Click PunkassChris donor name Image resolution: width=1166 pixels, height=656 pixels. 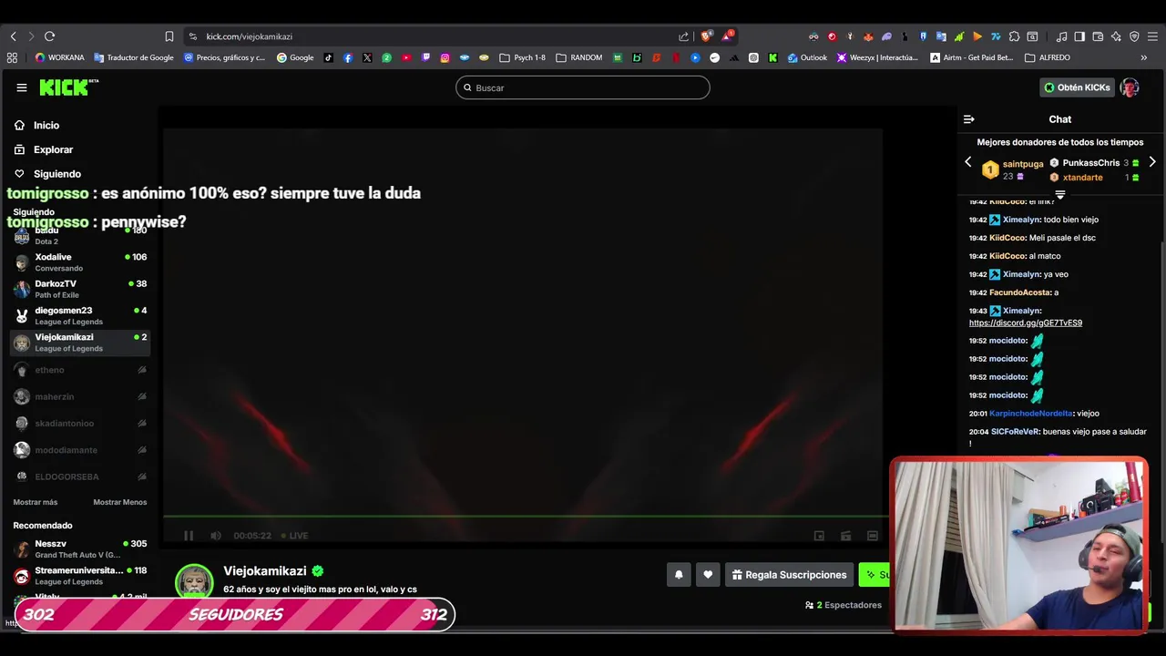1090,163
